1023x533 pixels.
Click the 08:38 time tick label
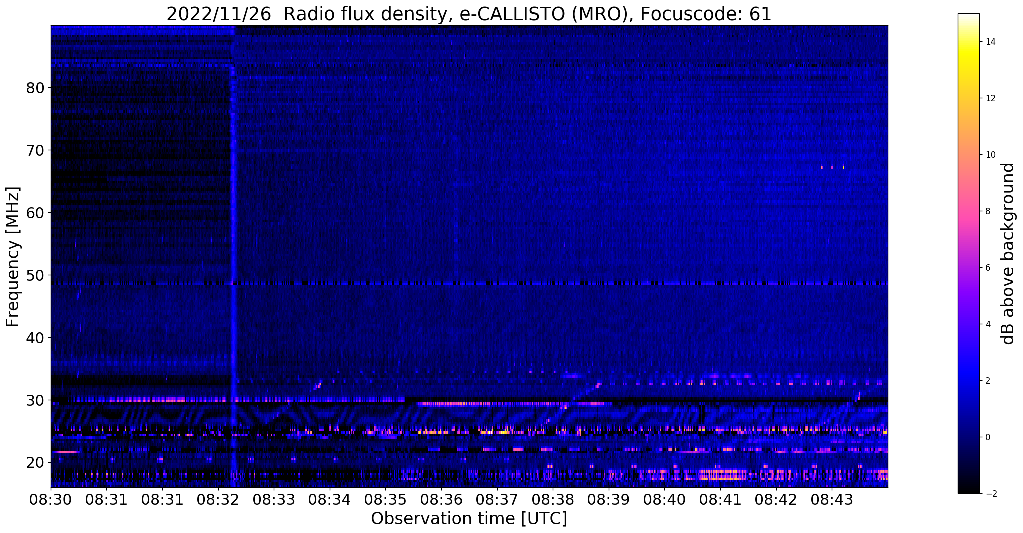pyautogui.click(x=553, y=499)
